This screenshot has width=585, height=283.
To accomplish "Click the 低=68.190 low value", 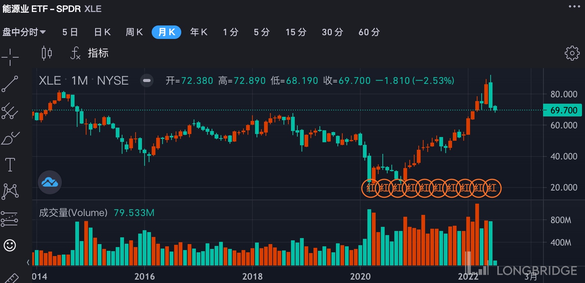I will (x=294, y=80).
